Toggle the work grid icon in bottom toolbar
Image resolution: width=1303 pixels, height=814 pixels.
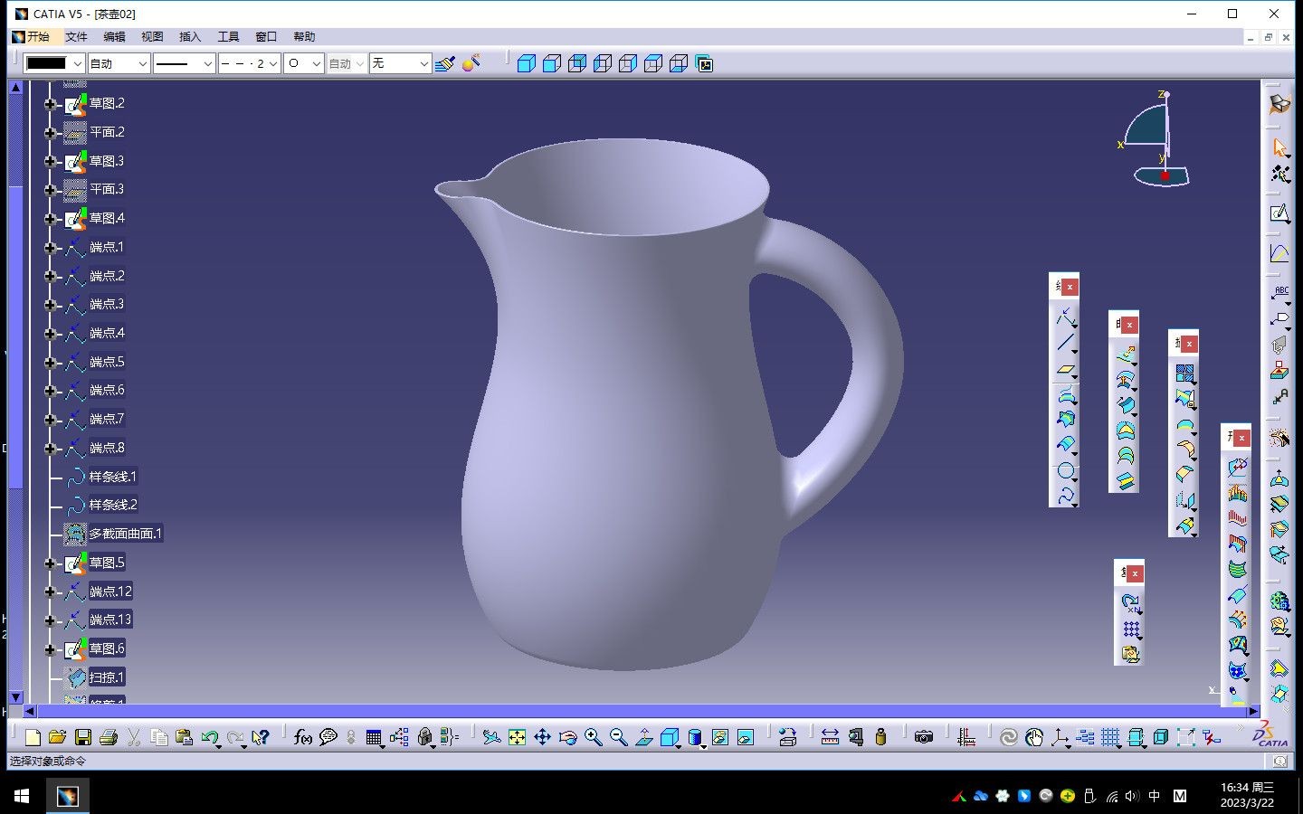(1110, 737)
